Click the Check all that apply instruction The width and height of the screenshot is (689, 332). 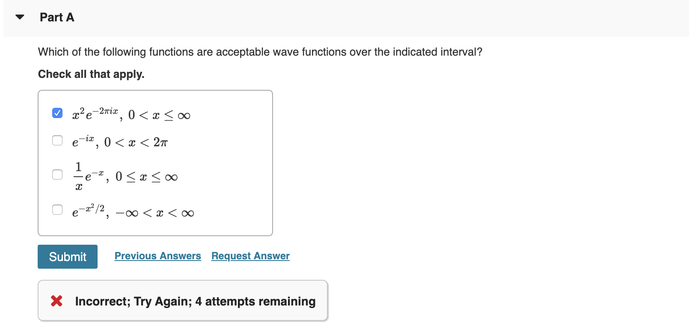point(91,74)
